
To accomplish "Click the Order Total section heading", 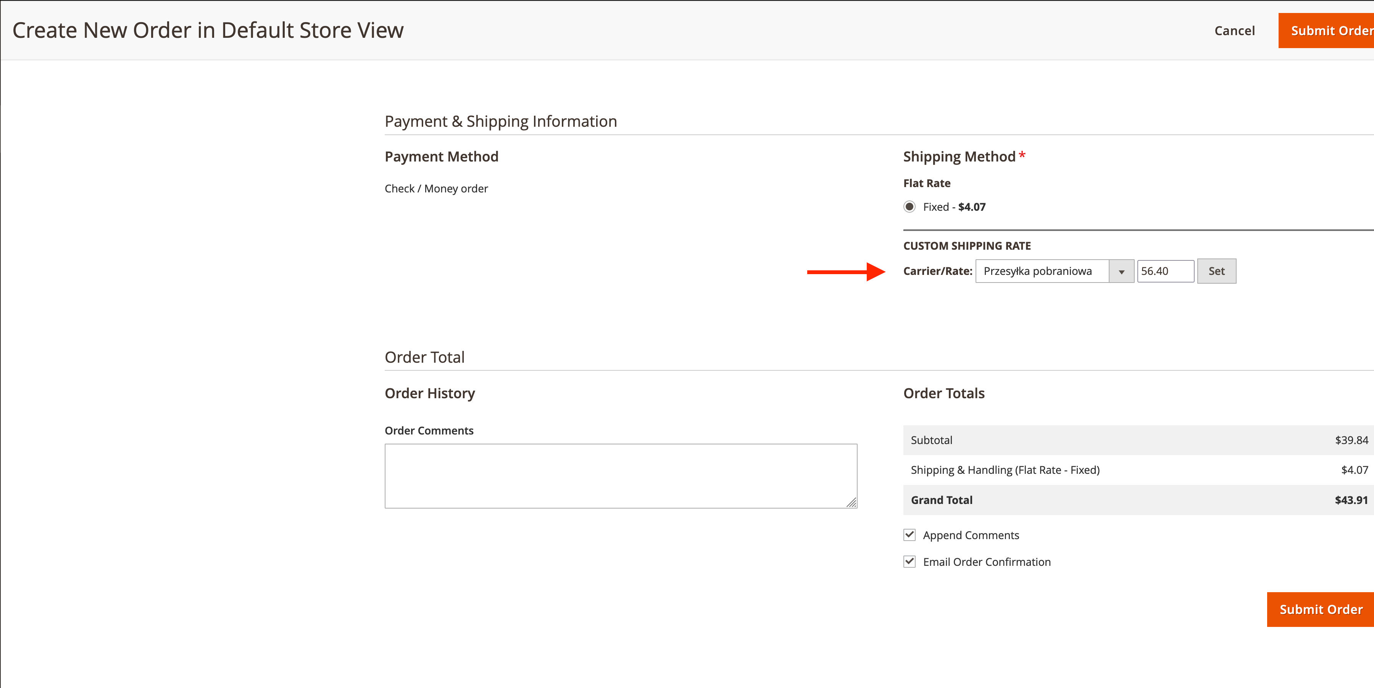I will (x=424, y=357).
